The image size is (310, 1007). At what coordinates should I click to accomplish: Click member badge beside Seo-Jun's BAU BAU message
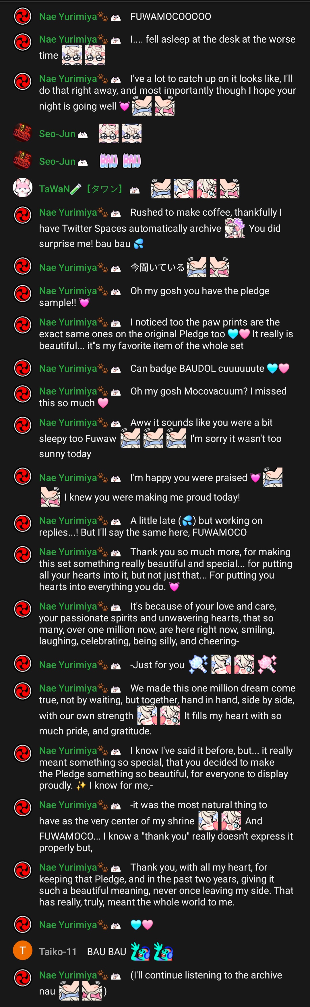[83, 163]
